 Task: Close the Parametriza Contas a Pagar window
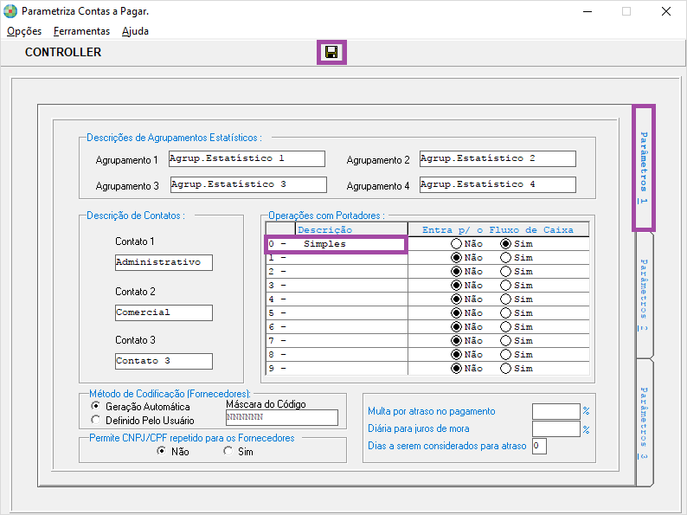coord(666,11)
